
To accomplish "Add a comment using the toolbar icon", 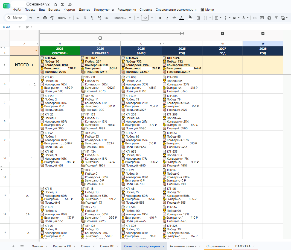I will click(x=262, y=18).
